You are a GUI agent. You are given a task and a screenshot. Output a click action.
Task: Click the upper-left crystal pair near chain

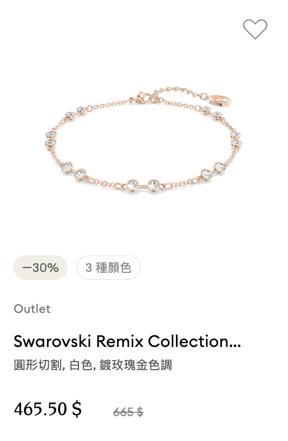click(76, 112)
